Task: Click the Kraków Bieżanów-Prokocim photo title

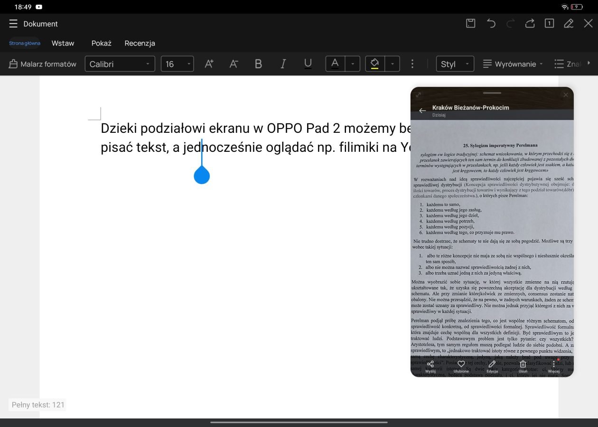Action: [x=470, y=108]
